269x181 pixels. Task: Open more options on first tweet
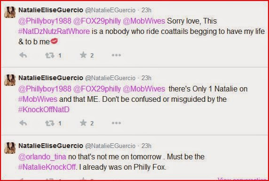[x=116, y=55]
